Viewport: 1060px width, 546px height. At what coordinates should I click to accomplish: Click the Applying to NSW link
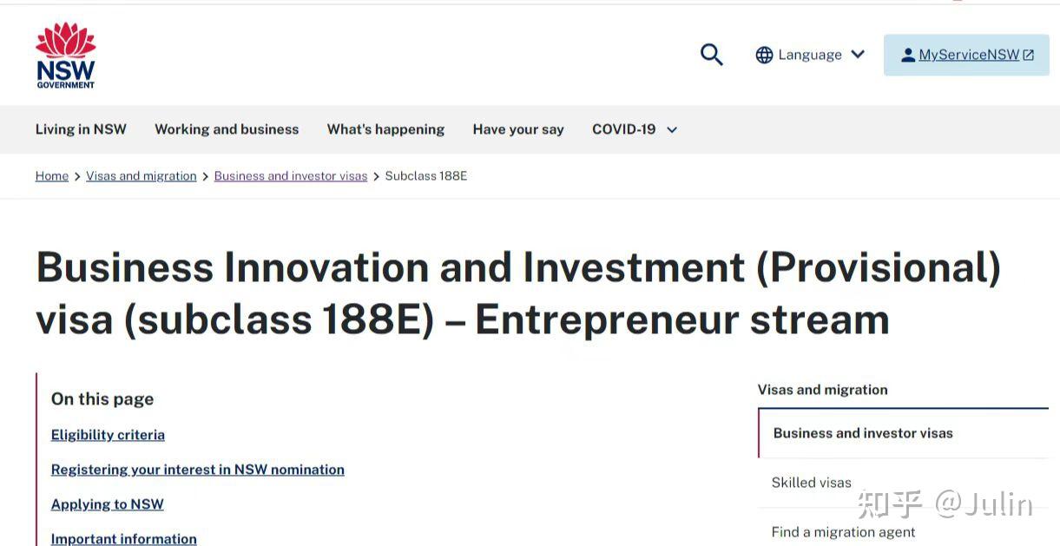tap(107, 503)
